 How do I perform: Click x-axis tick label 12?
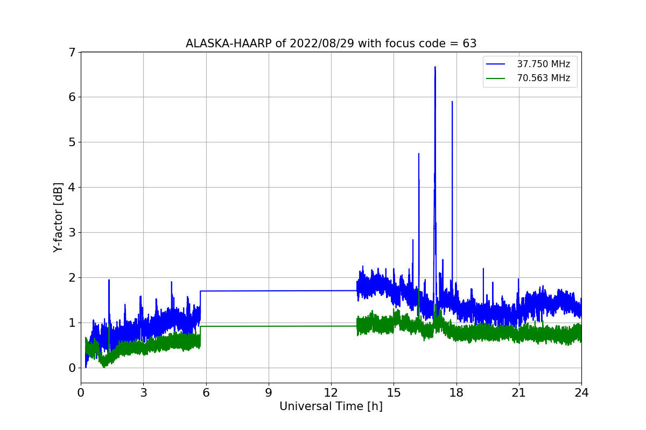tap(331, 393)
